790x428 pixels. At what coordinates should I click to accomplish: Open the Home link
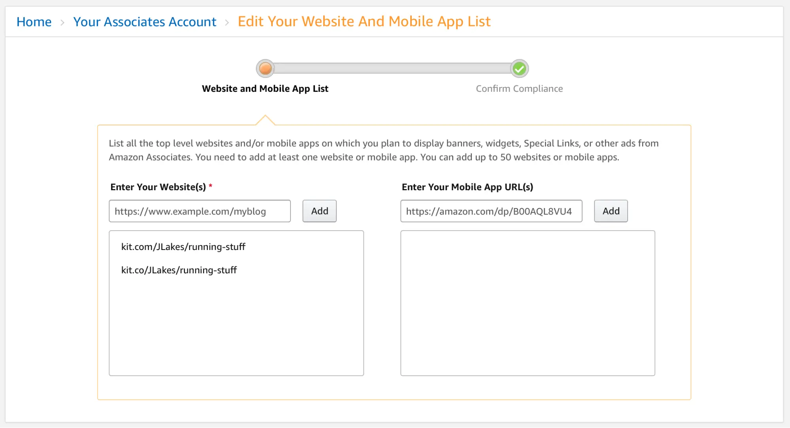(34, 22)
